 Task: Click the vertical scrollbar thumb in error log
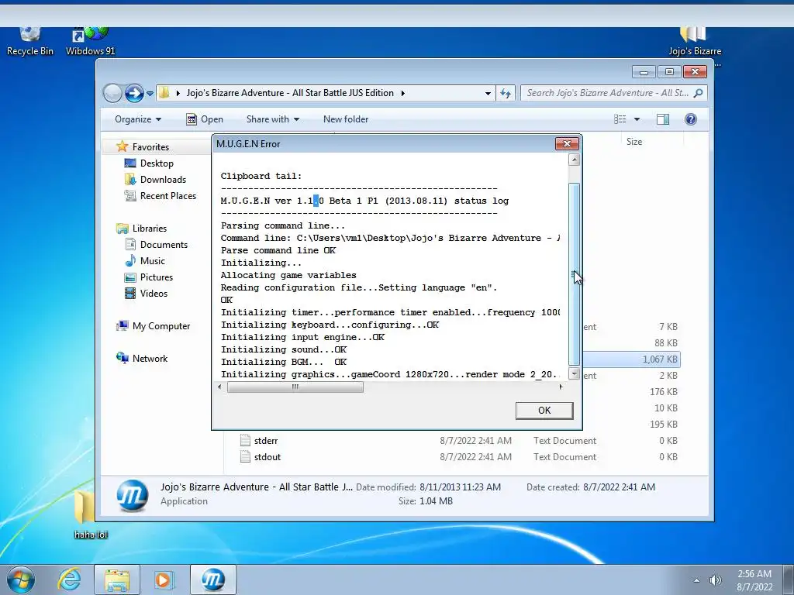click(574, 273)
